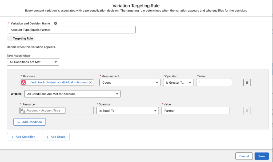
Task: Click the Value field containing 1
Action: tap(214, 83)
